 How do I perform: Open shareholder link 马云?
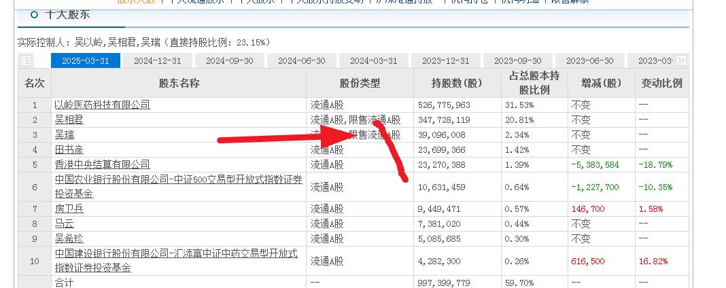click(65, 224)
